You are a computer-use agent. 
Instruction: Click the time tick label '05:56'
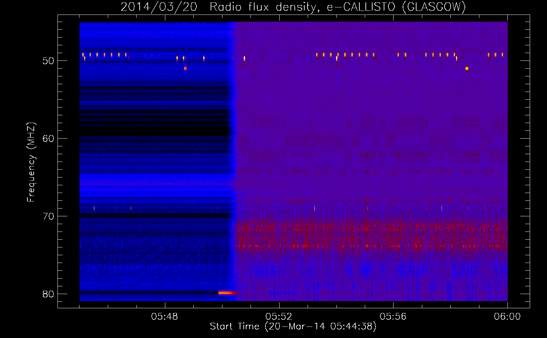coord(393,317)
